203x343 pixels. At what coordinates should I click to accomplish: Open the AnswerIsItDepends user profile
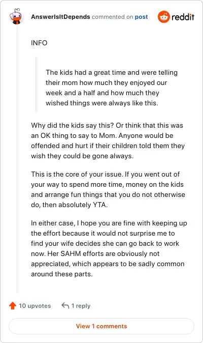click(60, 17)
